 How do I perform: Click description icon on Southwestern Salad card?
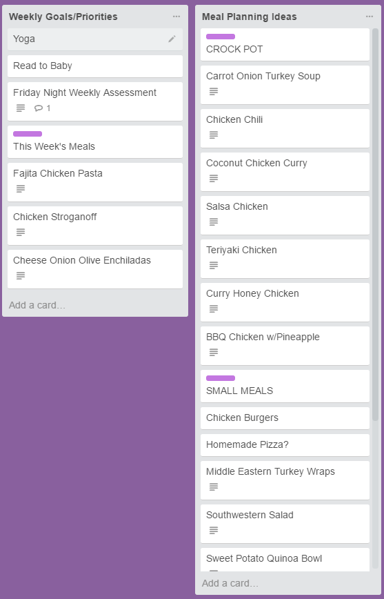click(214, 531)
